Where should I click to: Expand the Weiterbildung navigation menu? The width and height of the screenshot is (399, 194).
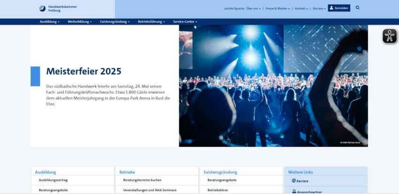coord(80,22)
